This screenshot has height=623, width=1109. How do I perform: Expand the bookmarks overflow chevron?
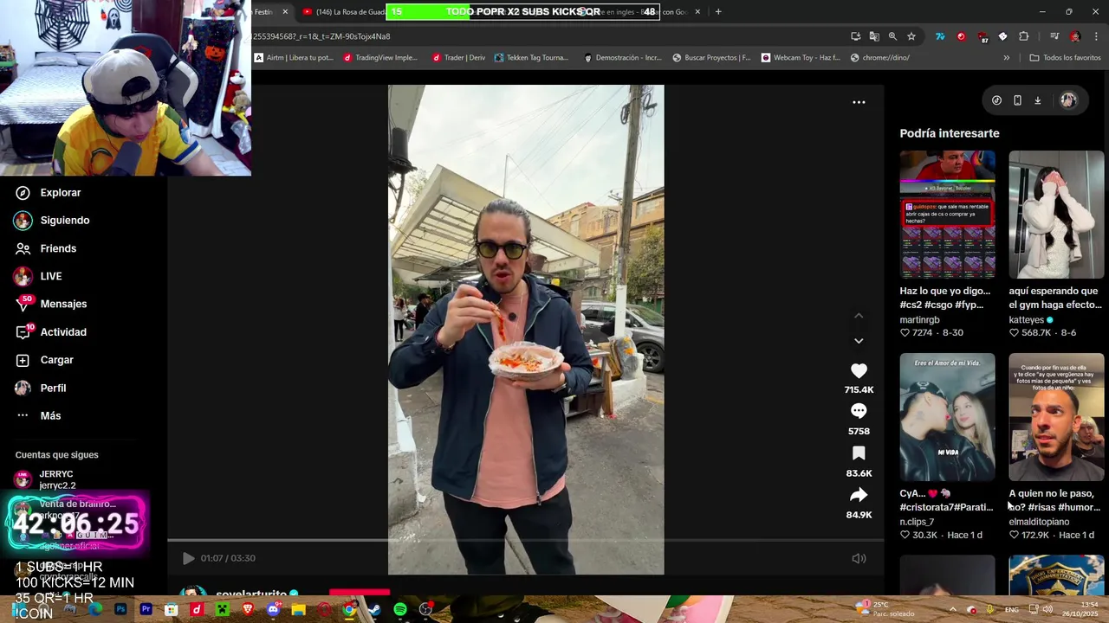(x=1006, y=58)
